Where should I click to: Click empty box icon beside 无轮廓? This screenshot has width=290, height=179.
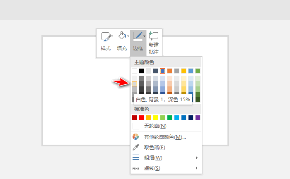click(136, 126)
